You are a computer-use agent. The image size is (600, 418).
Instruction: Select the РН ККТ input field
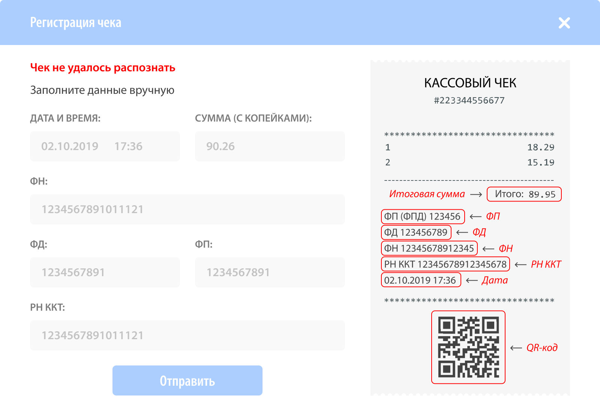[187, 335]
